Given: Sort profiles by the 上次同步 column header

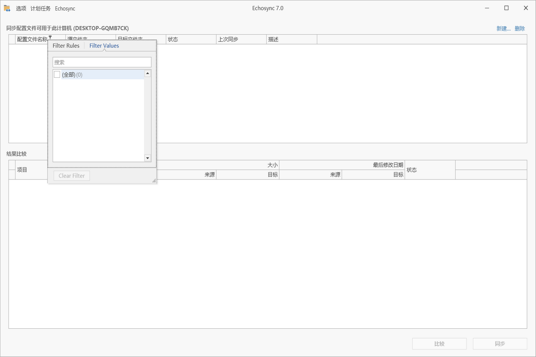Looking at the screenshot, I should pos(241,39).
